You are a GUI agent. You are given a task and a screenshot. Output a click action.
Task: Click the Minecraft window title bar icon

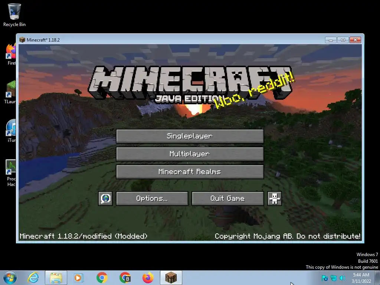tap(22, 40)
